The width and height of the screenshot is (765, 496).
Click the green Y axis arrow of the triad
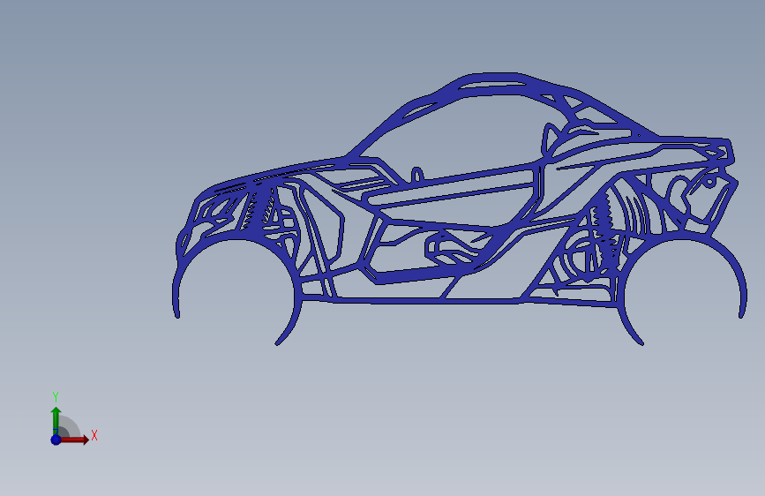56,420
